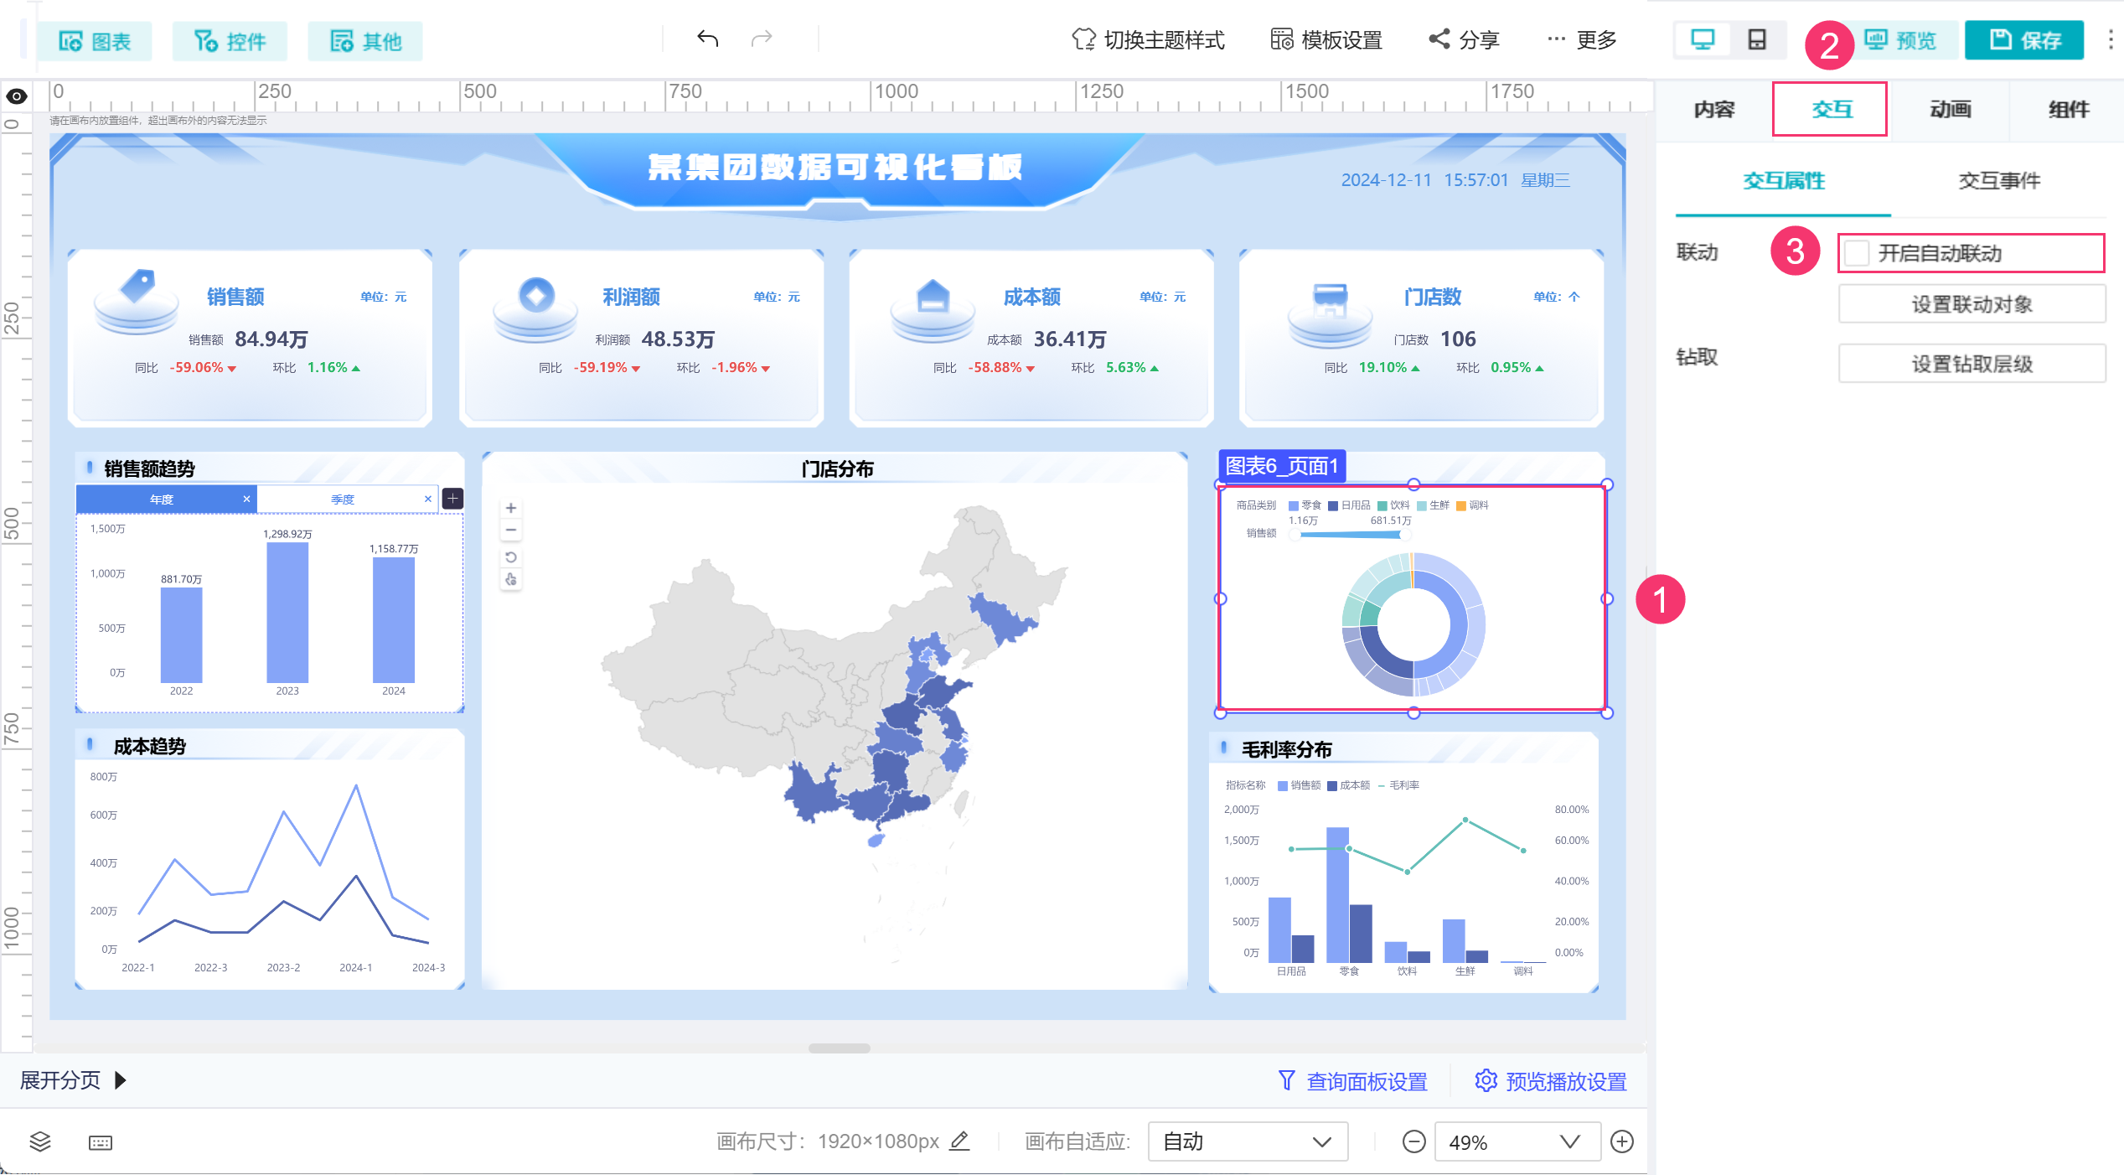This screenshot has height=1175, width=2124.
Task: Switch to desktop layout view icon
Action: click(x=1703, y=39)
